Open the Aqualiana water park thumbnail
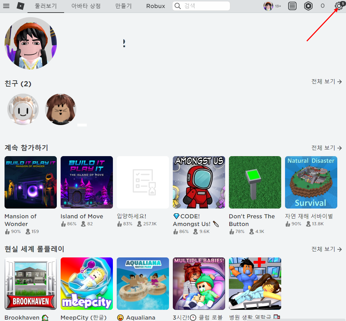This screenshot has height=321, width=346. [143, 284]
